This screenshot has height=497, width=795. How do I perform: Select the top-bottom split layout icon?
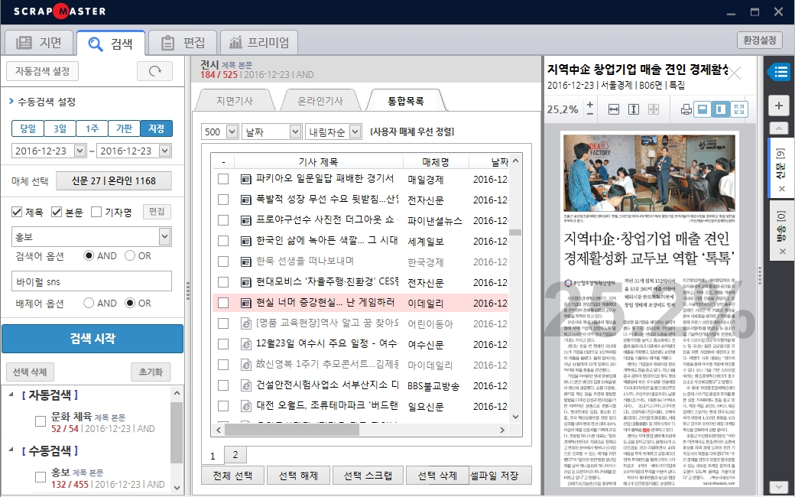point(702,109)
